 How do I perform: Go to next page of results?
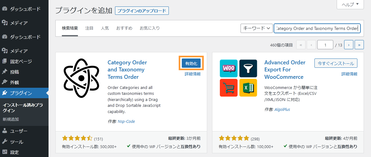click(x=348, y=45)
